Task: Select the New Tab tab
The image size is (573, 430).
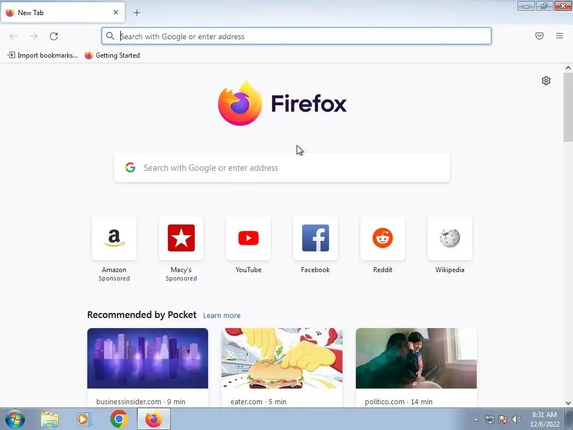Action: pos(63,12)
